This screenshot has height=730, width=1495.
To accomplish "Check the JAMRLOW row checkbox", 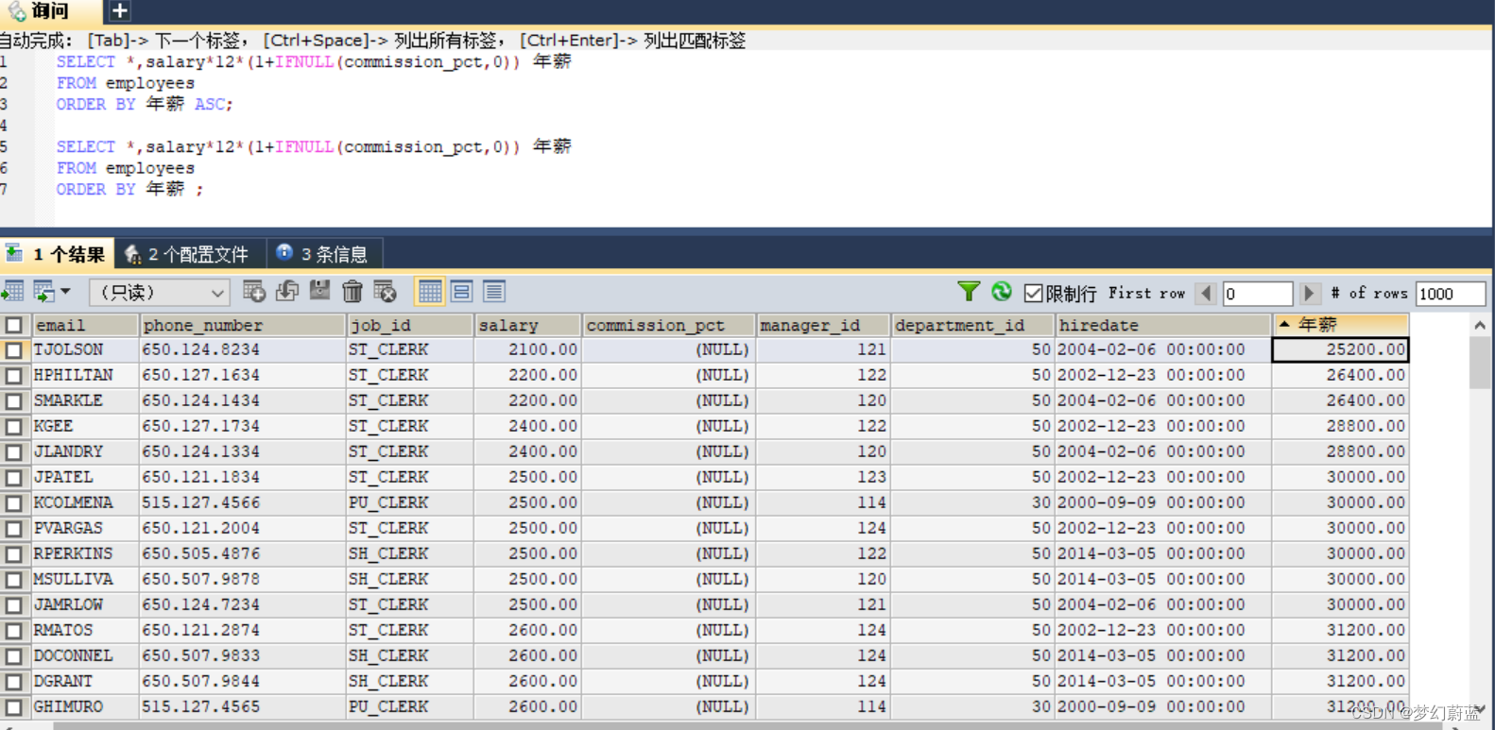I will 14,605.
